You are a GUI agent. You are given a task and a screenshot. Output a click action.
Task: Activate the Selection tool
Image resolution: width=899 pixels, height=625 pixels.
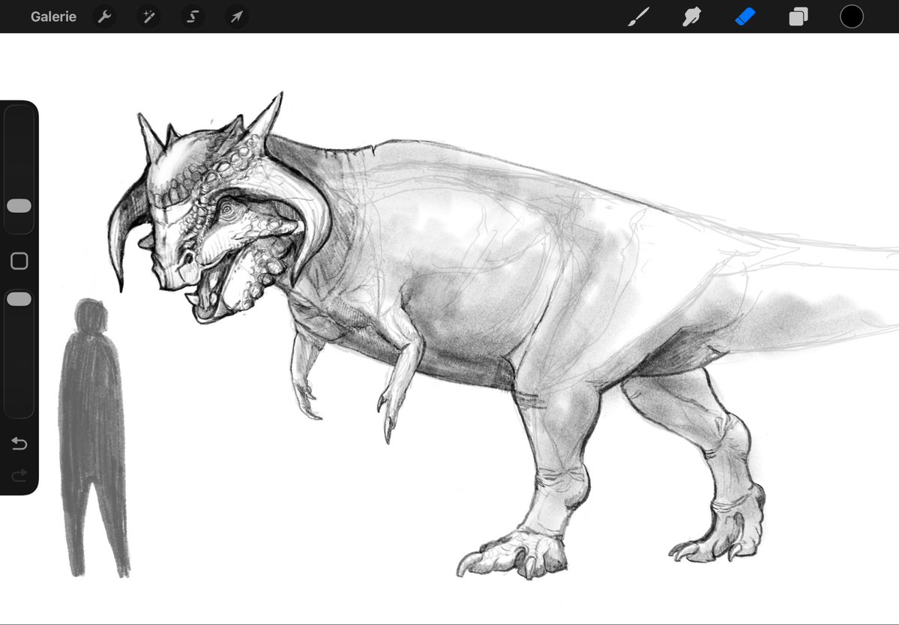(x=192, y=16)
